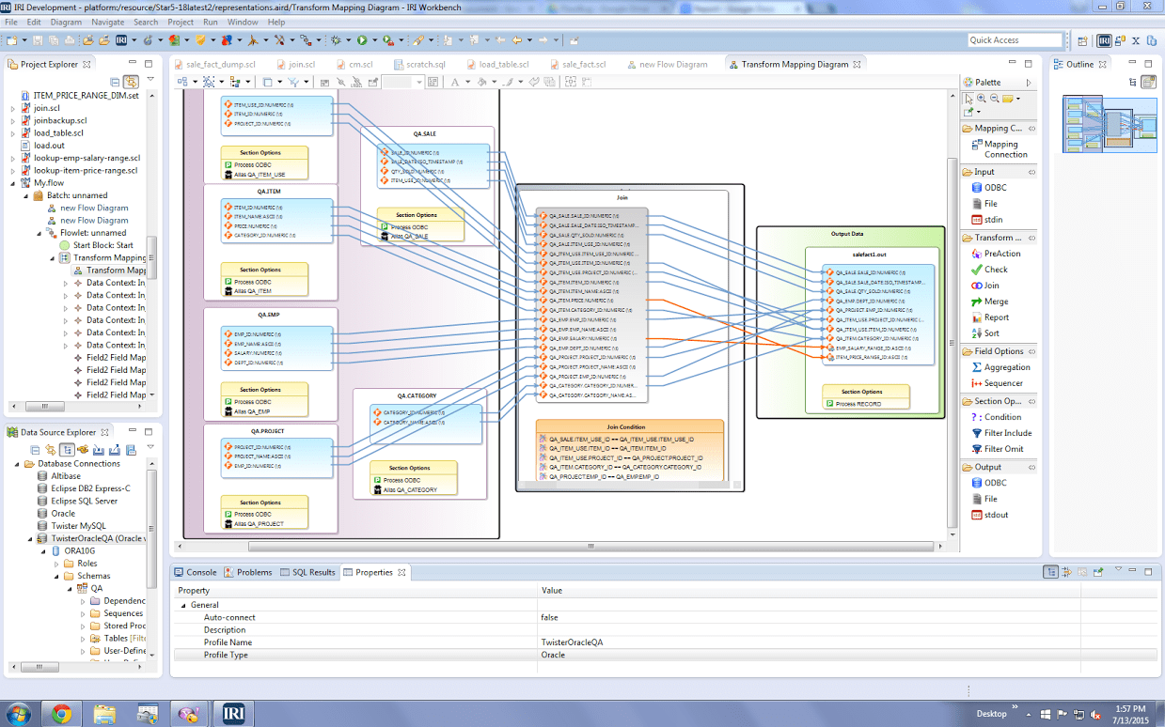1165x727 pixels.
Task: Click the Desktop toolbar label in taskbar
Action: 991,714
